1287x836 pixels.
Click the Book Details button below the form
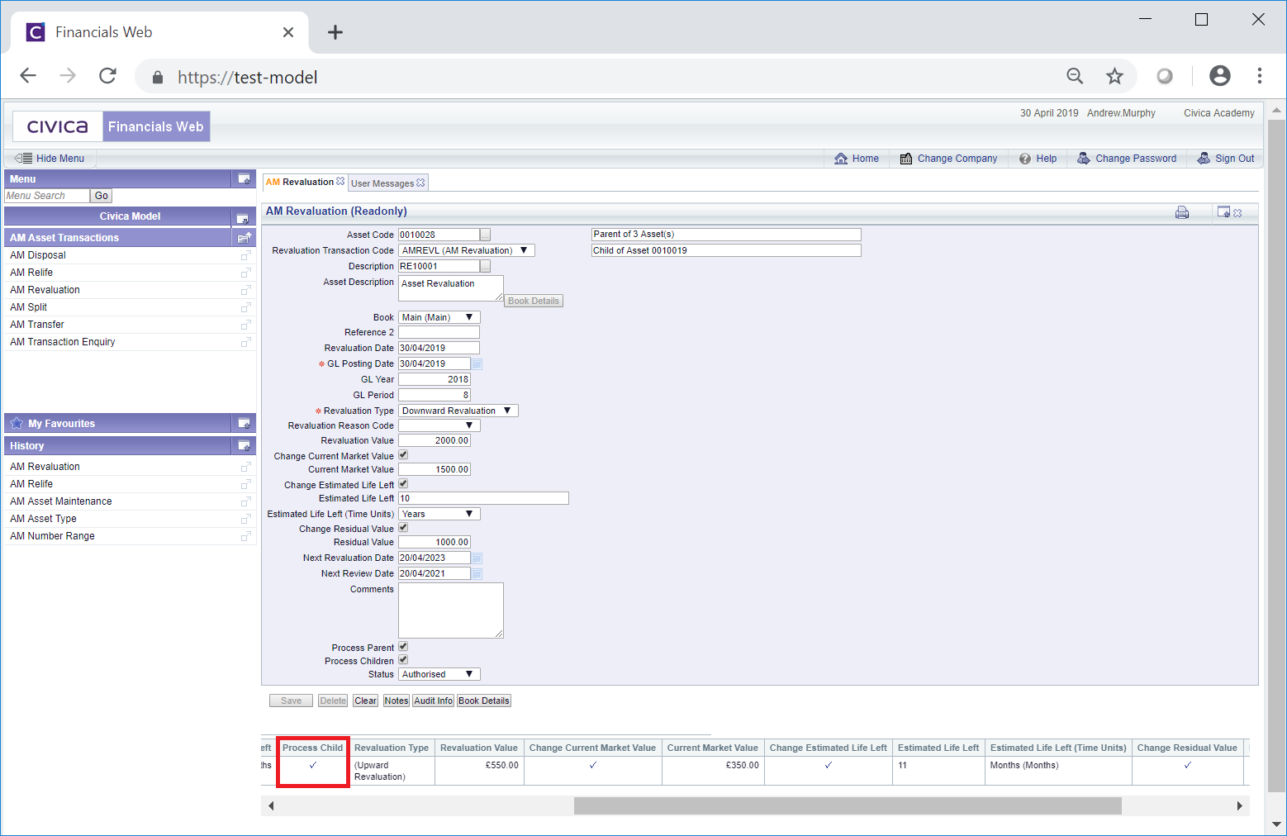coord(484,701)
